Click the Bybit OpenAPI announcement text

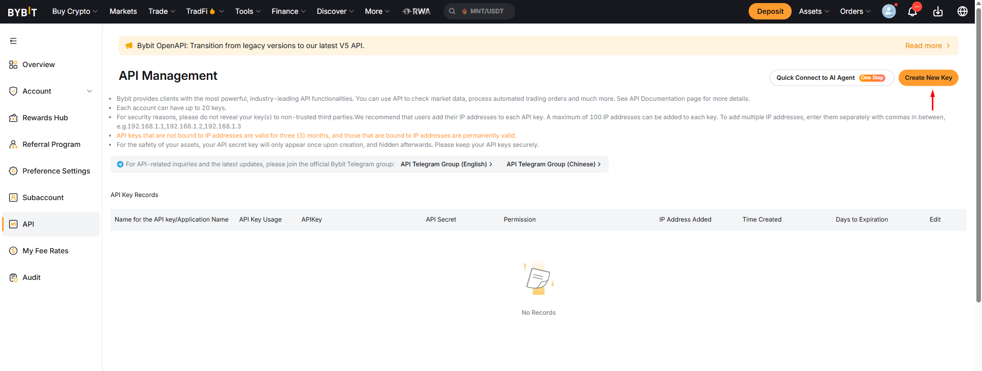pyautogui.click(x=251, y=46)
